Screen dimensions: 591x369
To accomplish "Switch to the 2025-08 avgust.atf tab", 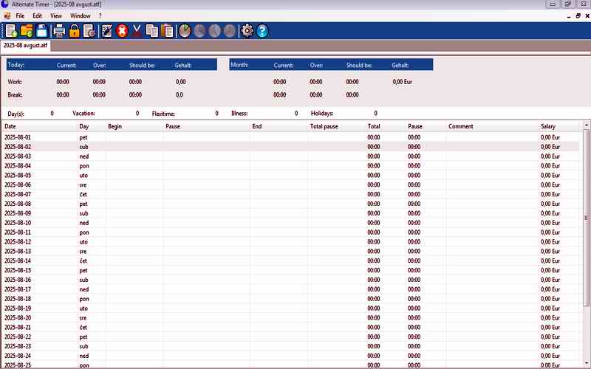I will [x=27, y=46].
